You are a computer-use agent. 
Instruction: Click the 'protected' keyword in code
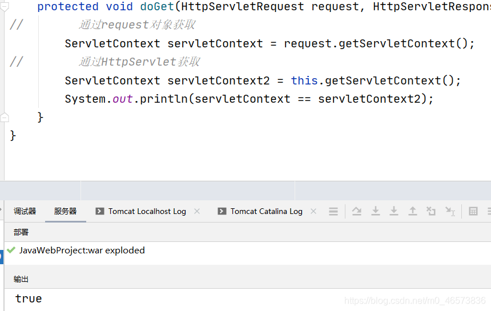(x=68, y=7)
